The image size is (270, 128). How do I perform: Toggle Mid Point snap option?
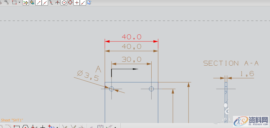pyautogui.click(x=45, y=3)
